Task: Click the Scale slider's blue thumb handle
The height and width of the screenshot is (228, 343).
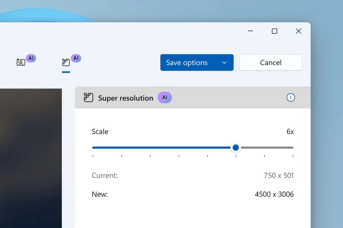Action: 236,148
